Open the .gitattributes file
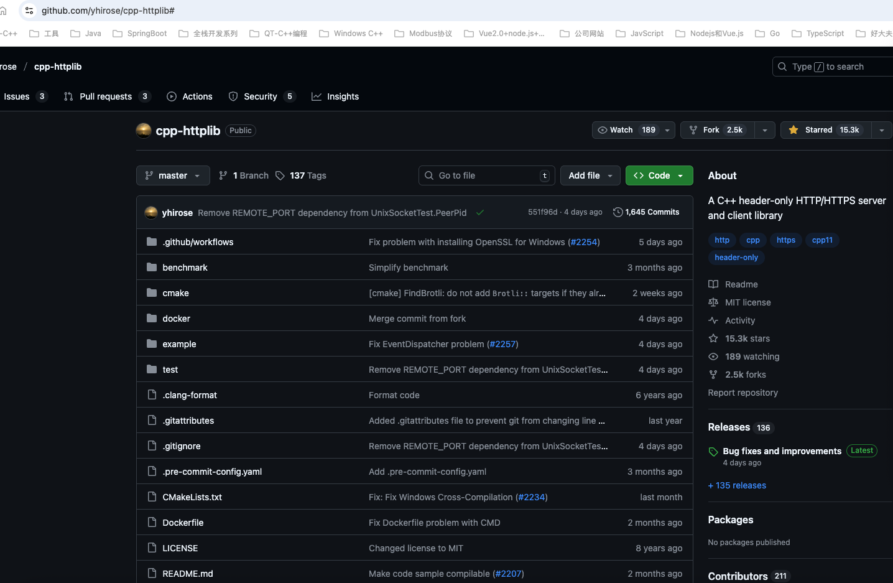This screenshot has height=583, width=893. [x=188, y=421]
